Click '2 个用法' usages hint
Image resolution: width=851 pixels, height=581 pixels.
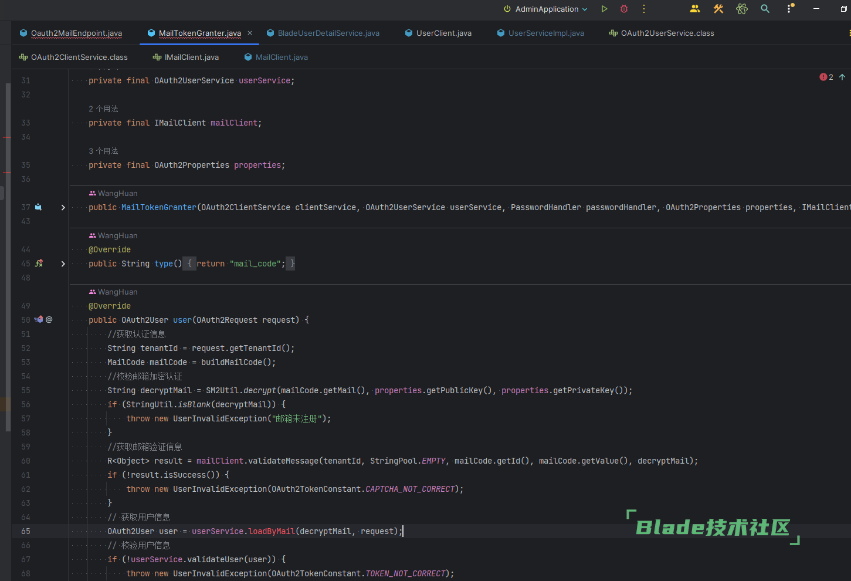tap(103, 109)
